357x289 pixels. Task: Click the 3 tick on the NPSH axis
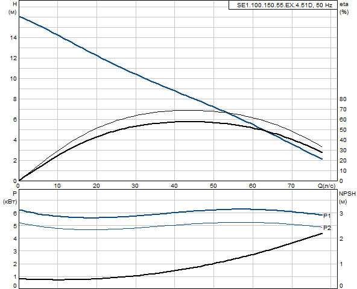(x=341, y=213)
